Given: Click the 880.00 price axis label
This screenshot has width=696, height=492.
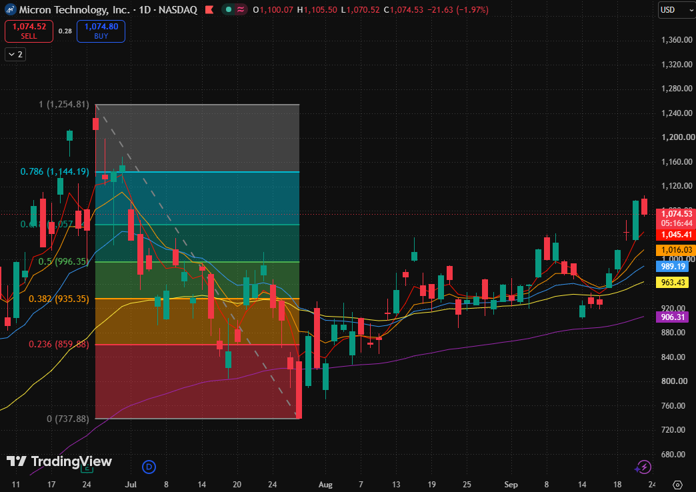Looking at the screenshot, I should pos(675,333).
